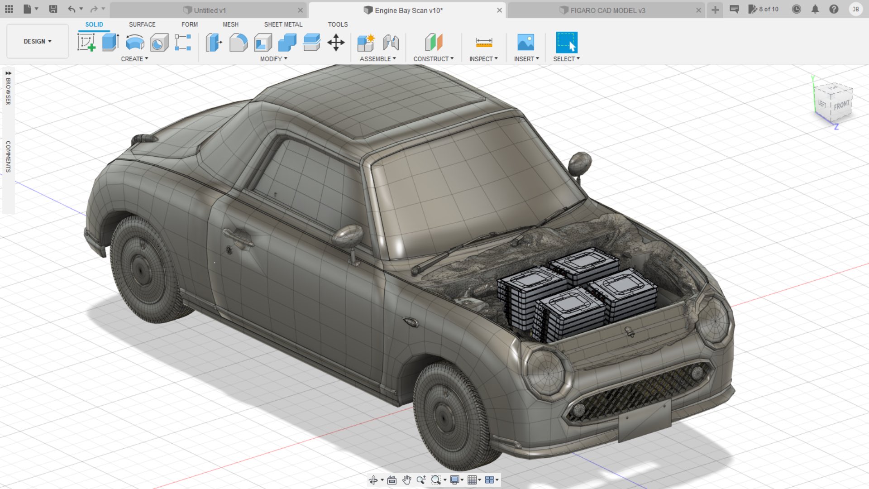Click the Look At tool
The width and height of the screenshot is (869, 489).
[x=392, y=480]
